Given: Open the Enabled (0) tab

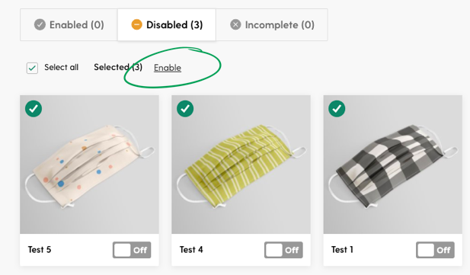Looking at the screenshot, I should (x=69, y=24).
